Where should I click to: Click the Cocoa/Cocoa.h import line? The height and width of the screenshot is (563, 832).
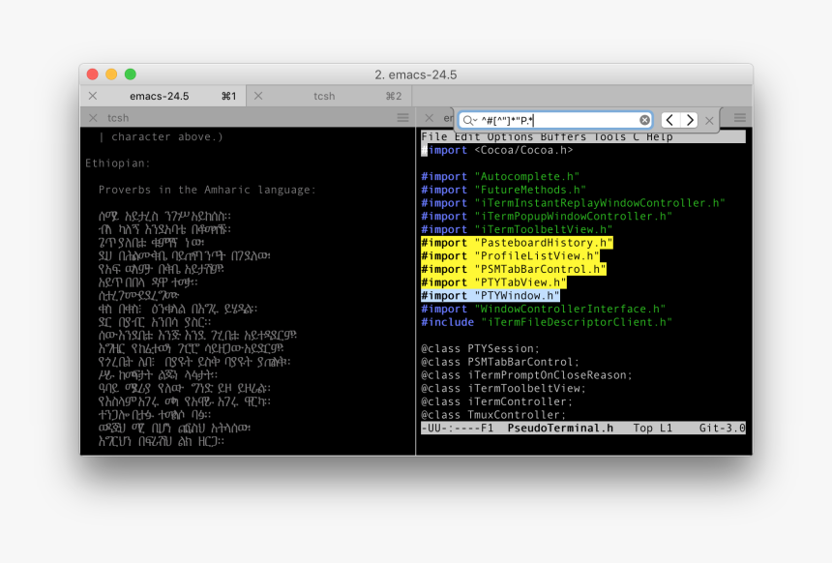coord(497,150)
